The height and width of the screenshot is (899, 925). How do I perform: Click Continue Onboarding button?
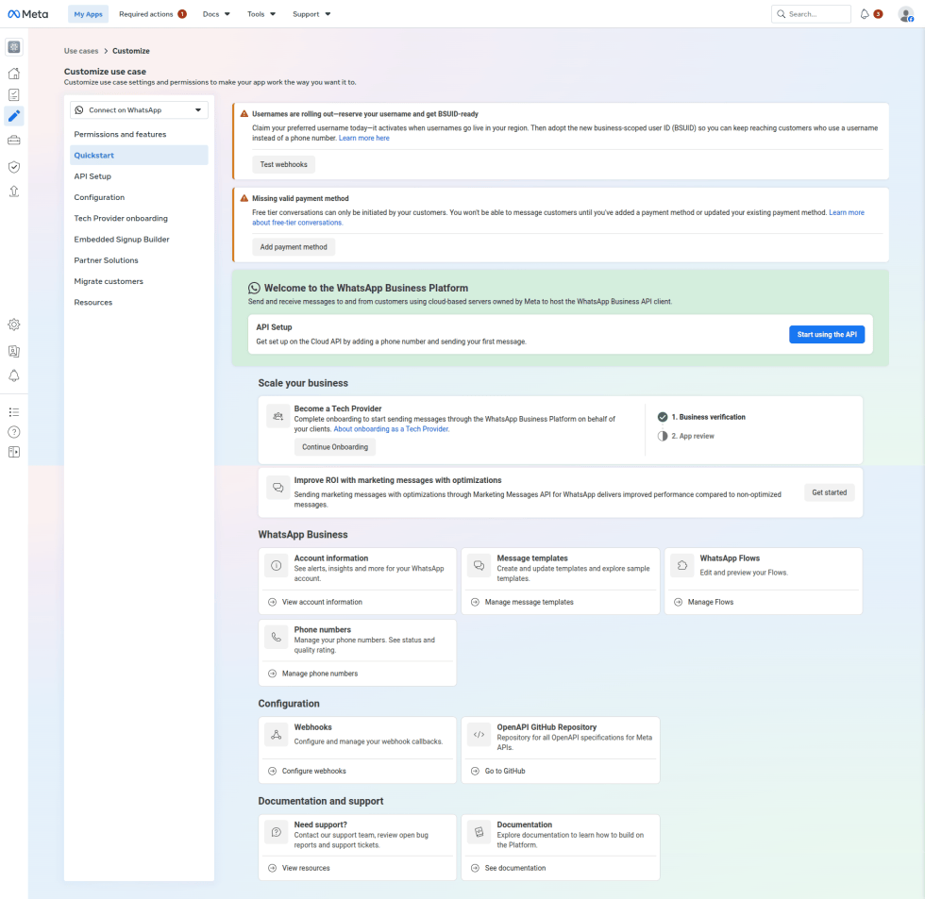335,447
